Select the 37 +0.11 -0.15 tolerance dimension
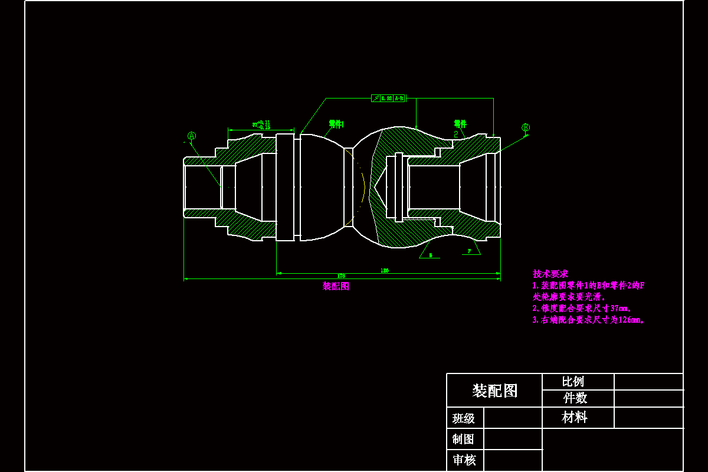 point(261,124)
